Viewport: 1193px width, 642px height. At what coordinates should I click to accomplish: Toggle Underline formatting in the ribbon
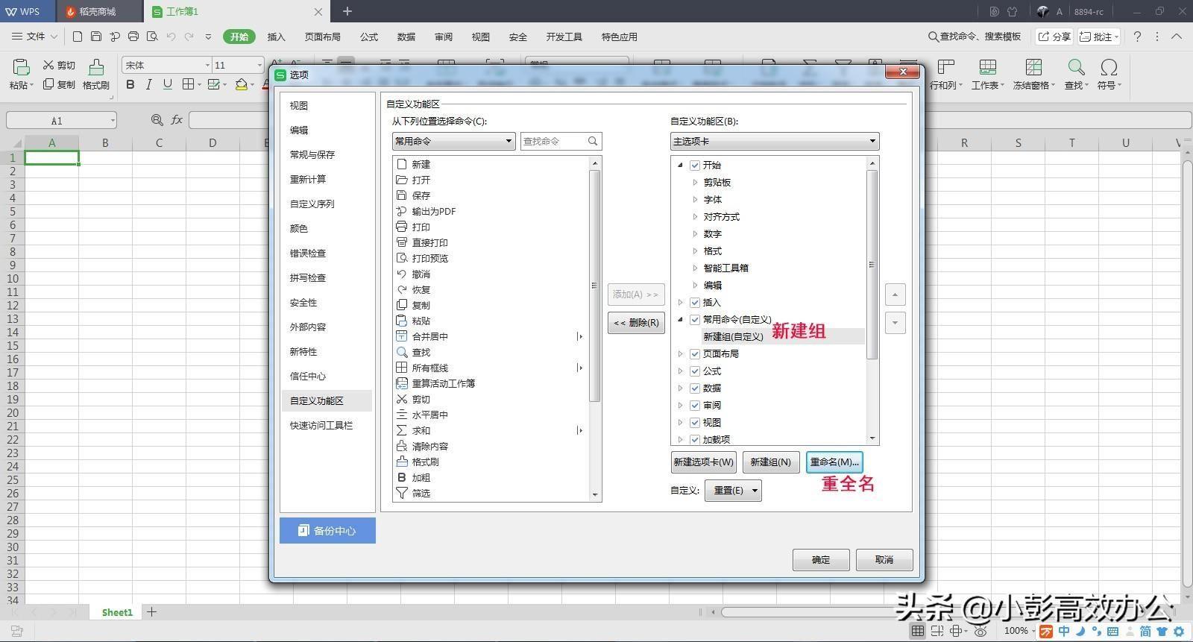tap(167, 84)
